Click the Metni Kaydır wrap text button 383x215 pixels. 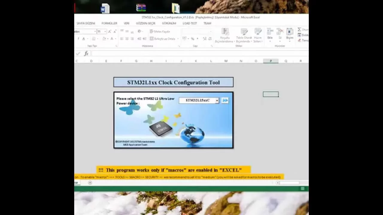coord(160,31)
